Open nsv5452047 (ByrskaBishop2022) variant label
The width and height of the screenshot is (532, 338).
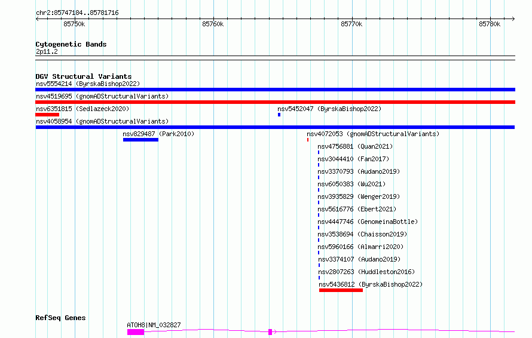pyautogui.click(x=329, y=109)
